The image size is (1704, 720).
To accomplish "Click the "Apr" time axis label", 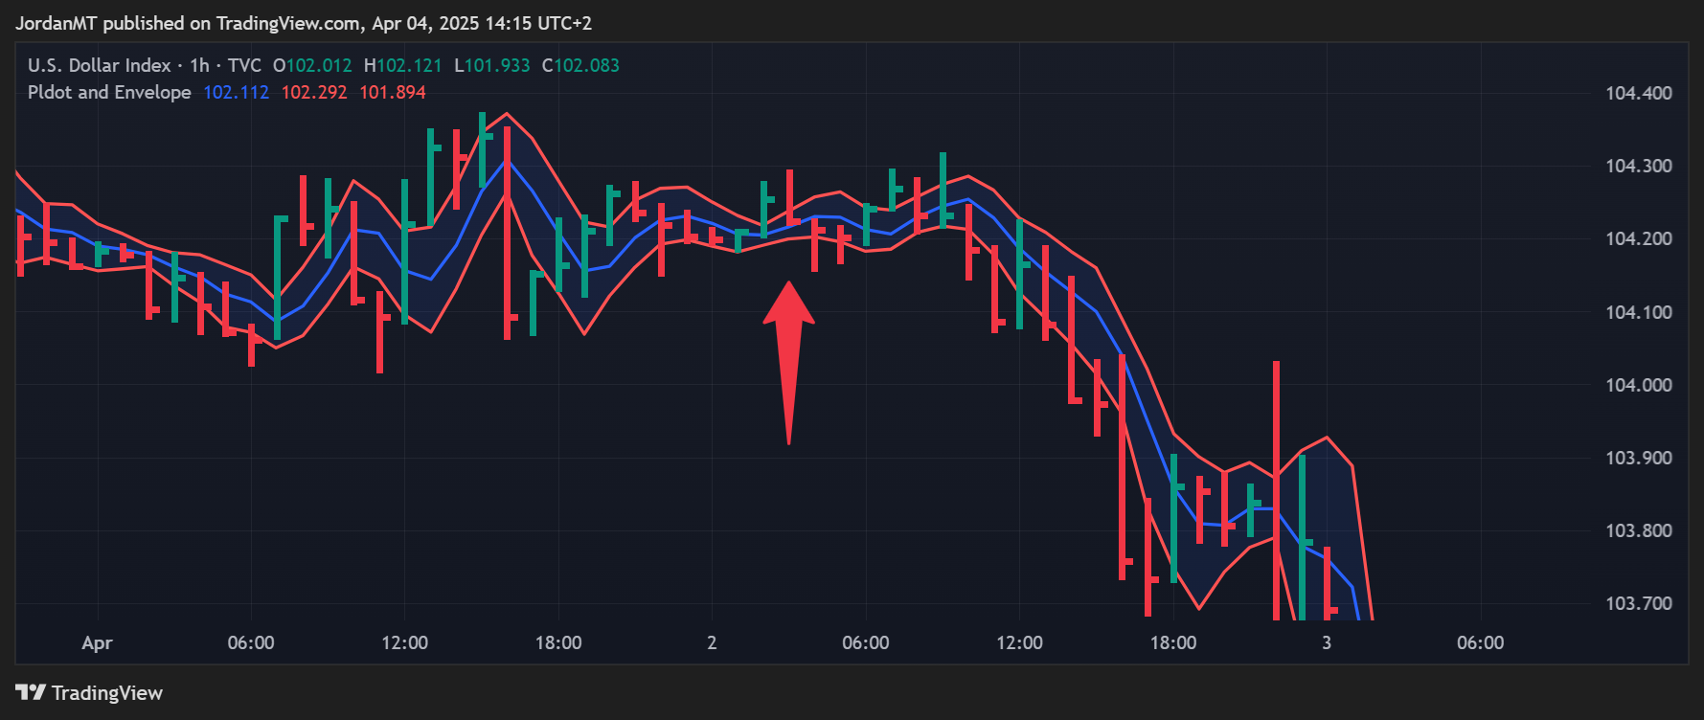I will point(97,643).
